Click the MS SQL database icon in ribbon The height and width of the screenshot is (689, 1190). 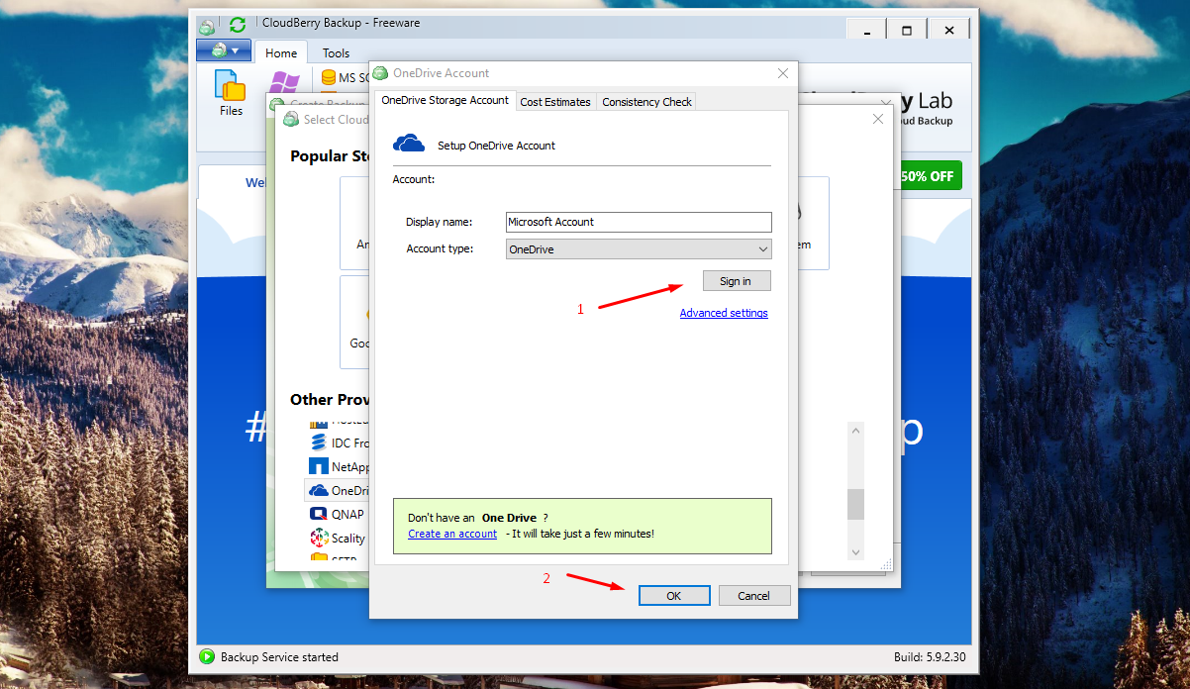tap(330, 77)
